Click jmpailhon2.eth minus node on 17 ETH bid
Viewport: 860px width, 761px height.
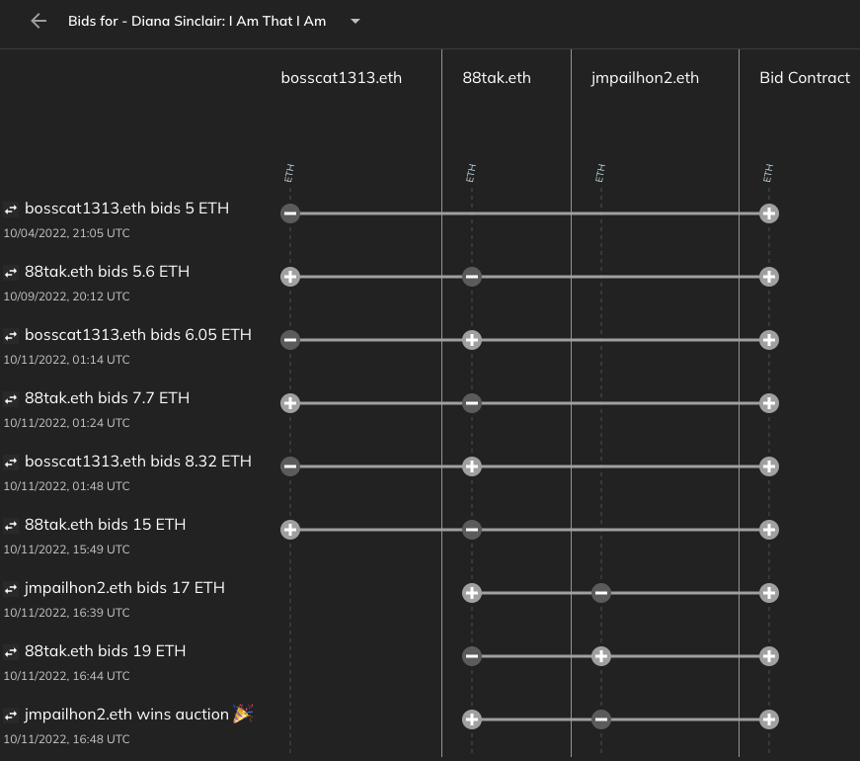coord(600,593)
